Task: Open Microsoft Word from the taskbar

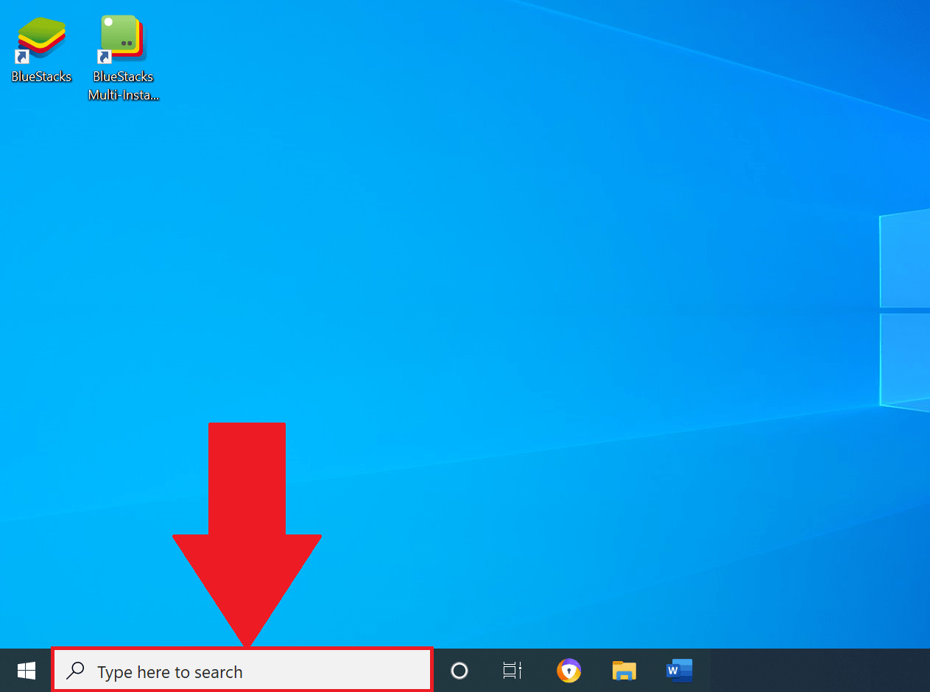Action: tap(678, 671)
